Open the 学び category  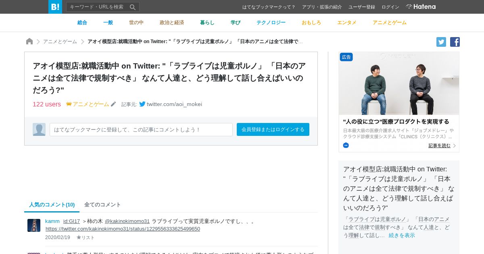(236, 23)
